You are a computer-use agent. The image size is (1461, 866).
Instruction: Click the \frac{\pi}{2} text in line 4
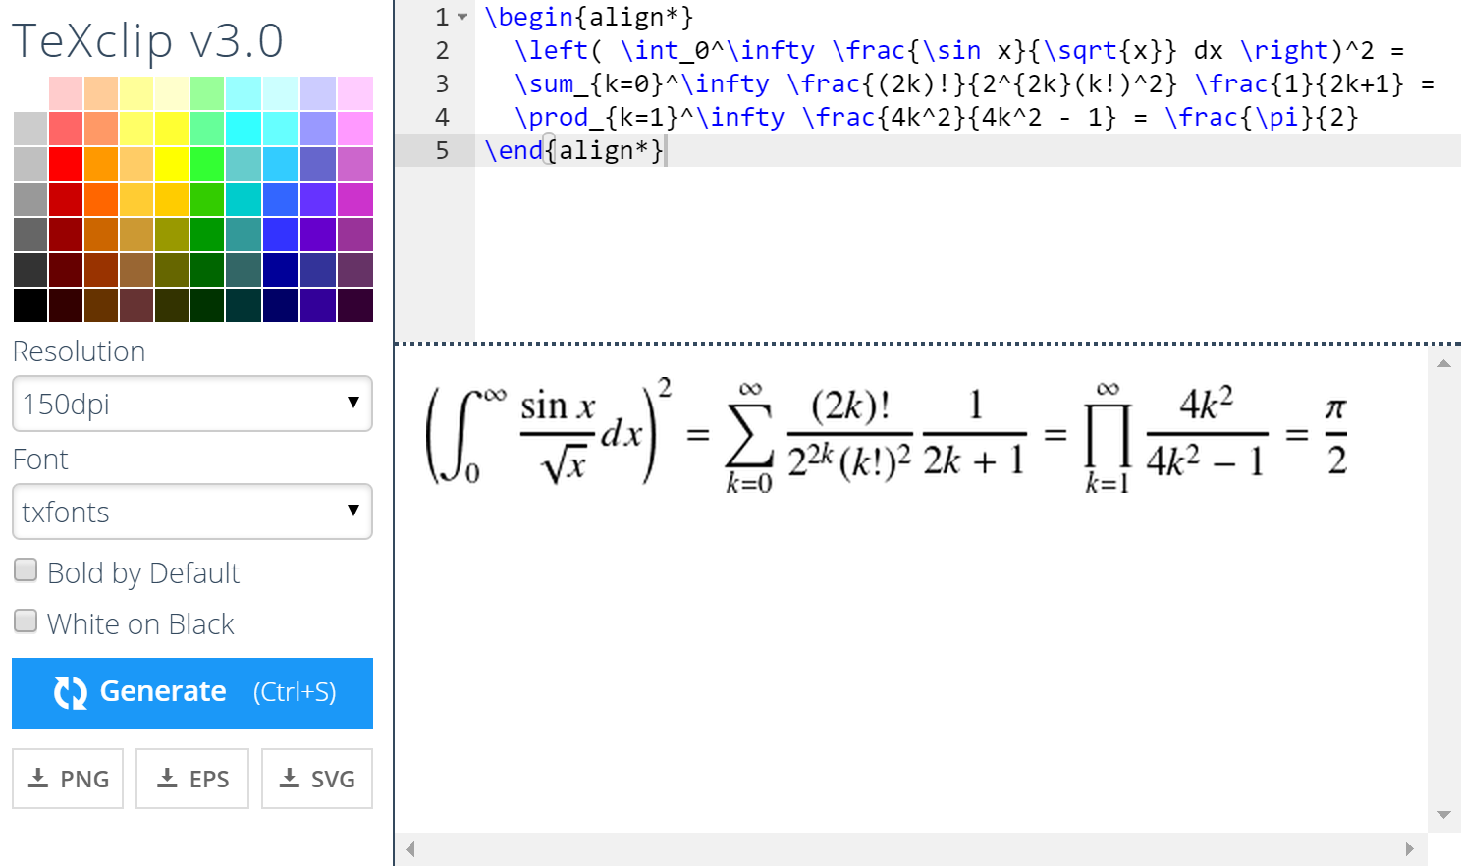click(1262, 117)
